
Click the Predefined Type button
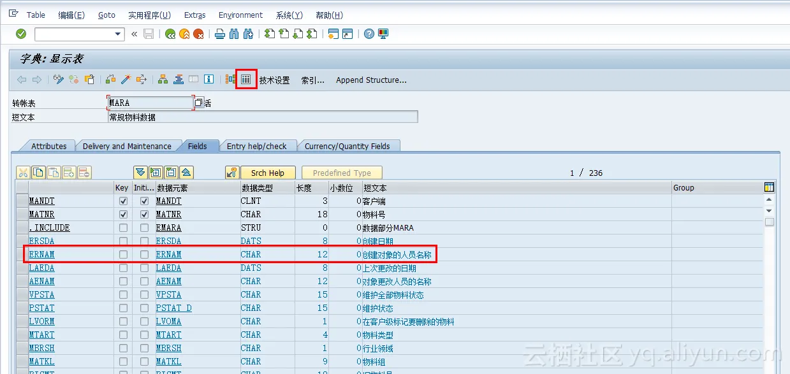tap(342, 173)
